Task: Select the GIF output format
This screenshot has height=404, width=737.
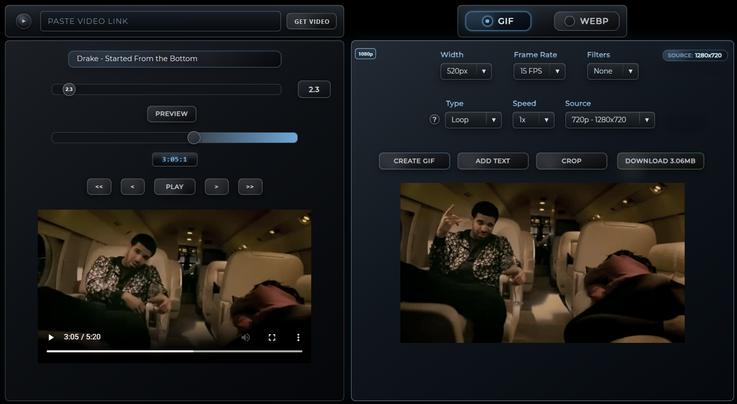Action: (x=498, y=21)
